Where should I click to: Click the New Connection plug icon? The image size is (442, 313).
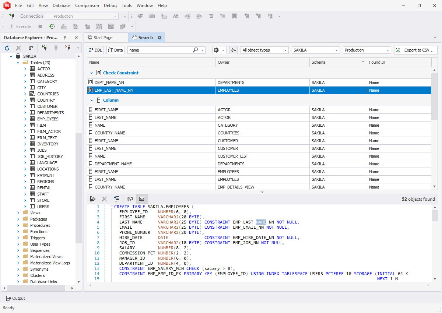click(12, 16)
